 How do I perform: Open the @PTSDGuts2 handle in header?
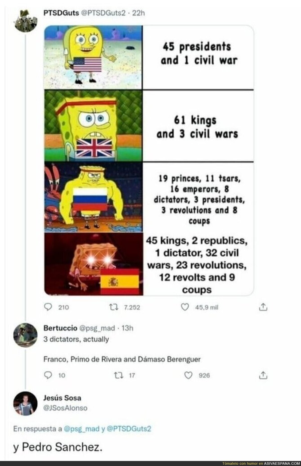pos(103,13)
